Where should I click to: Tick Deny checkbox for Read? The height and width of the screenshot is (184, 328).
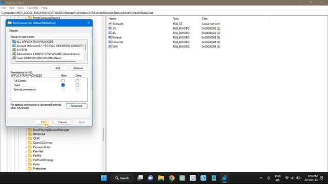(x=77, y=85)
